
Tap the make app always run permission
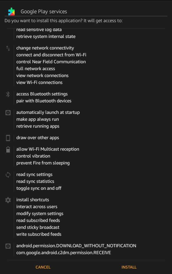point(37,119)
